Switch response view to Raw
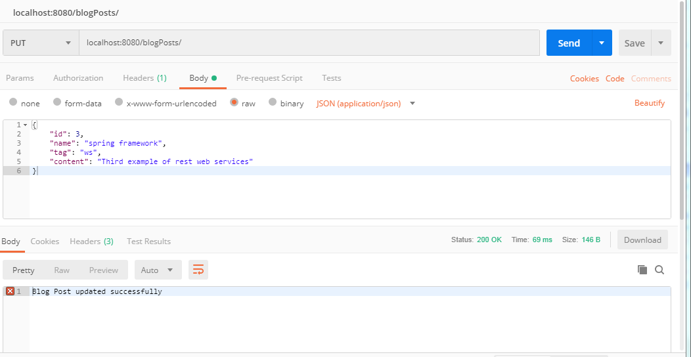This screenshot has height=357, width=691. (x=62, y=270)
